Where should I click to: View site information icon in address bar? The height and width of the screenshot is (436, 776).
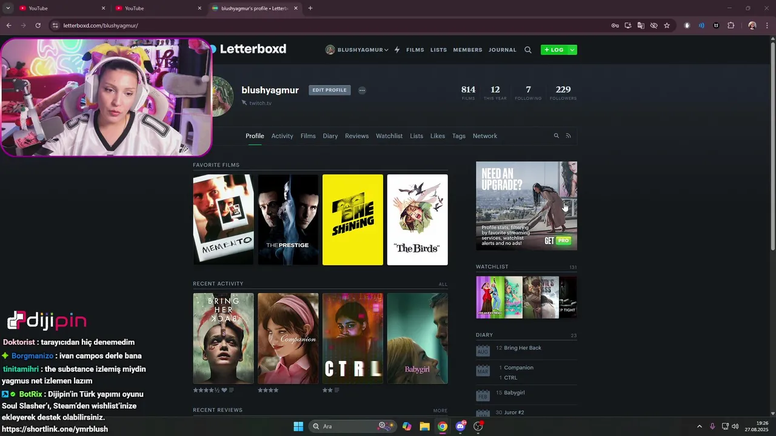point(55,25)
